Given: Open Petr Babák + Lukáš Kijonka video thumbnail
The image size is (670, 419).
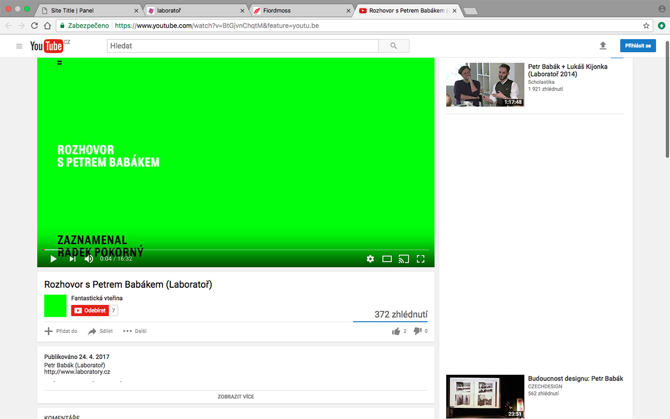Looking at the screenshot, I should [x=485, y=84].
